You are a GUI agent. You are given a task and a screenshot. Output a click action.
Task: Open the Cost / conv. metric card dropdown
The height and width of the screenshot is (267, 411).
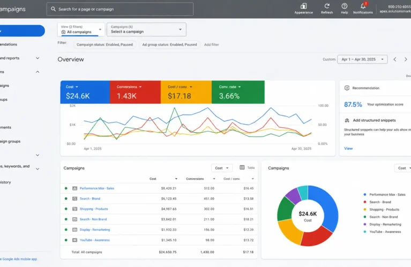coord(191,87)
